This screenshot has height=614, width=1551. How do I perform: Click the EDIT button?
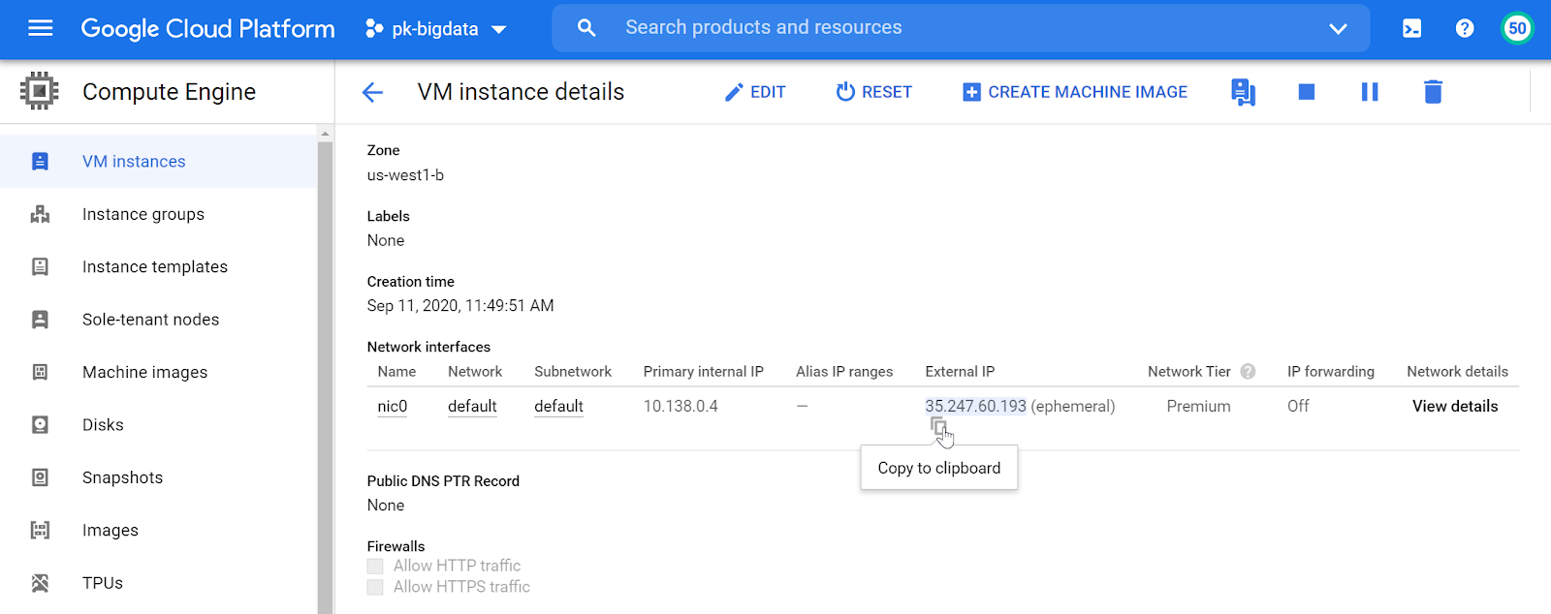click(x=755, y=92)
